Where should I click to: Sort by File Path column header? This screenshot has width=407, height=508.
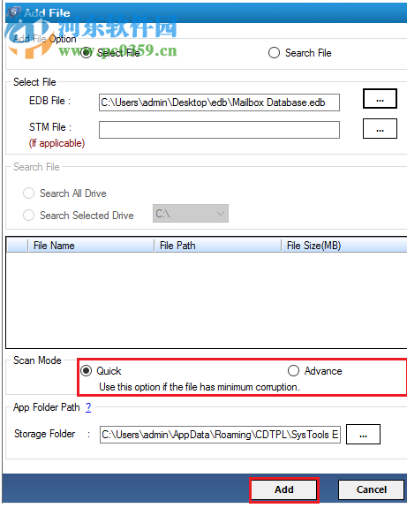tap(217, 246)
